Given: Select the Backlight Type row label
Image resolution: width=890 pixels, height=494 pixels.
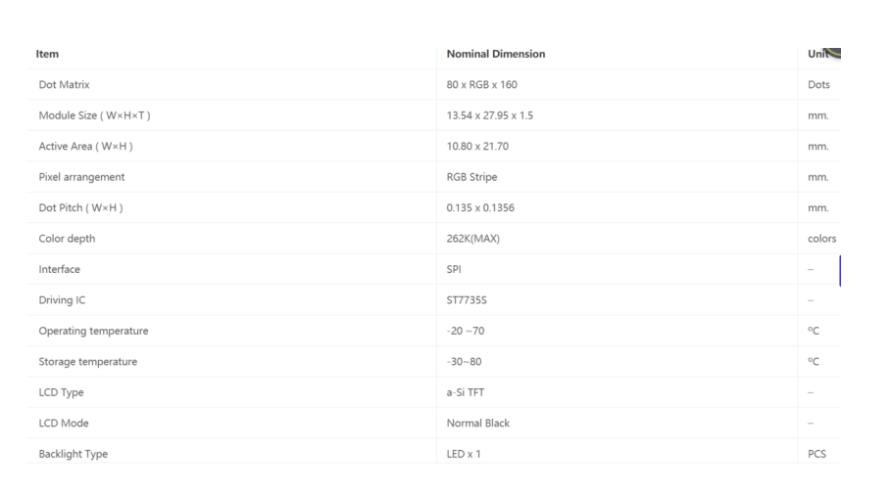Looking at the screenshot, I should click(74, 454).
